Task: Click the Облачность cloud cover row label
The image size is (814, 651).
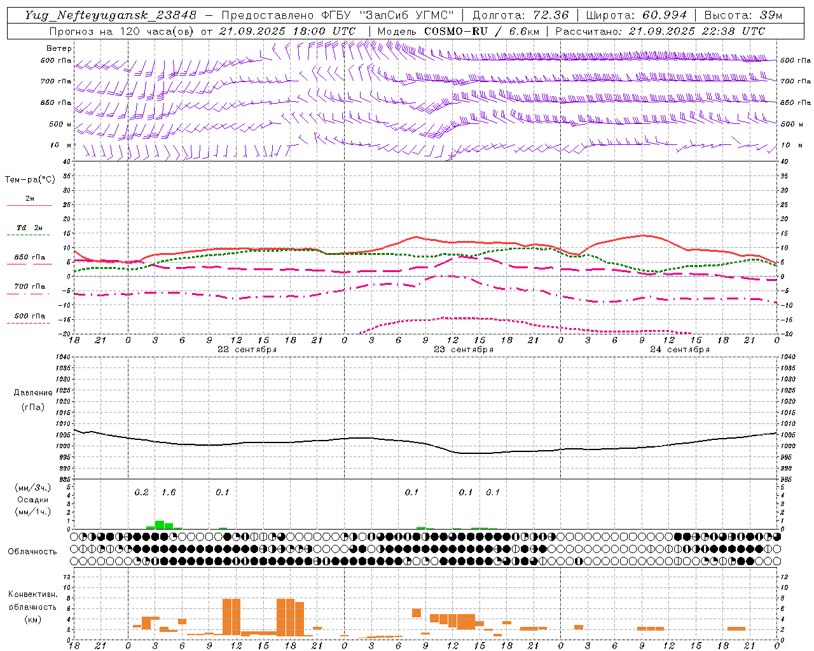Action: (x=32, y=552)
